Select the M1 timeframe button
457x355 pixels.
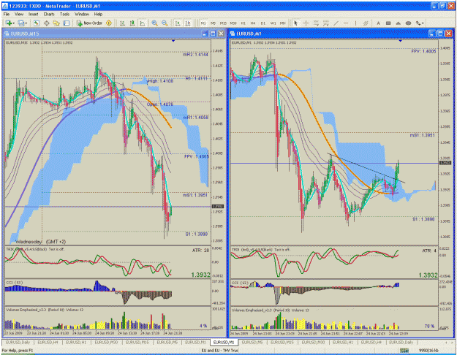pyautogui.click(x=203, y=23)
